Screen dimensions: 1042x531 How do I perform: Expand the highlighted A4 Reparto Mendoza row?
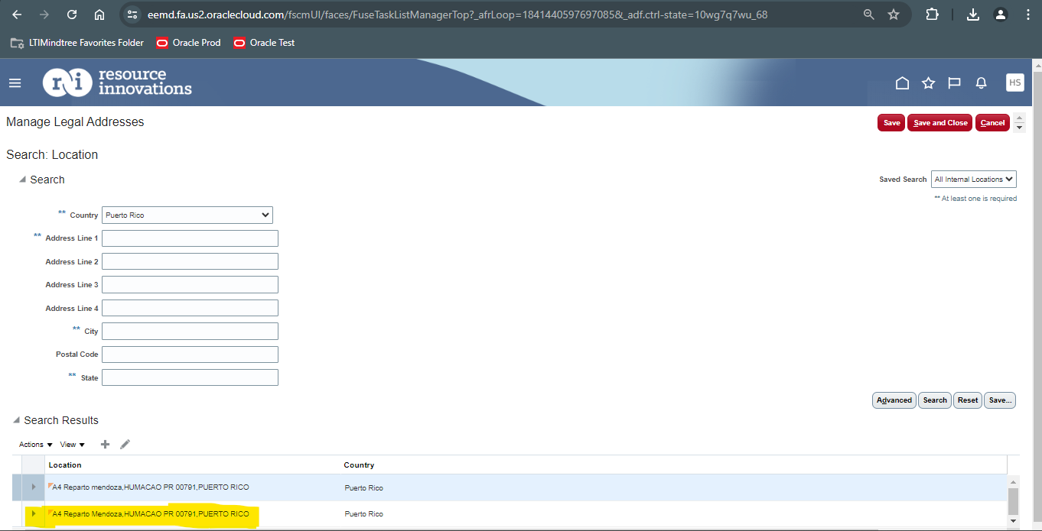click(x=32, y=513)
